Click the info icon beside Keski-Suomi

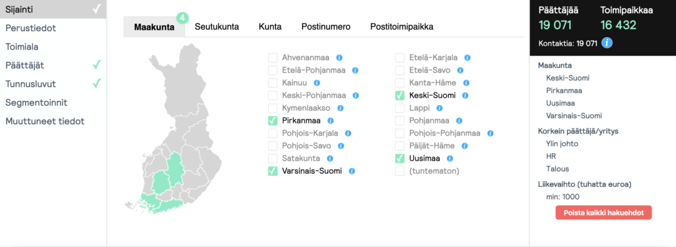pos(465,96)
